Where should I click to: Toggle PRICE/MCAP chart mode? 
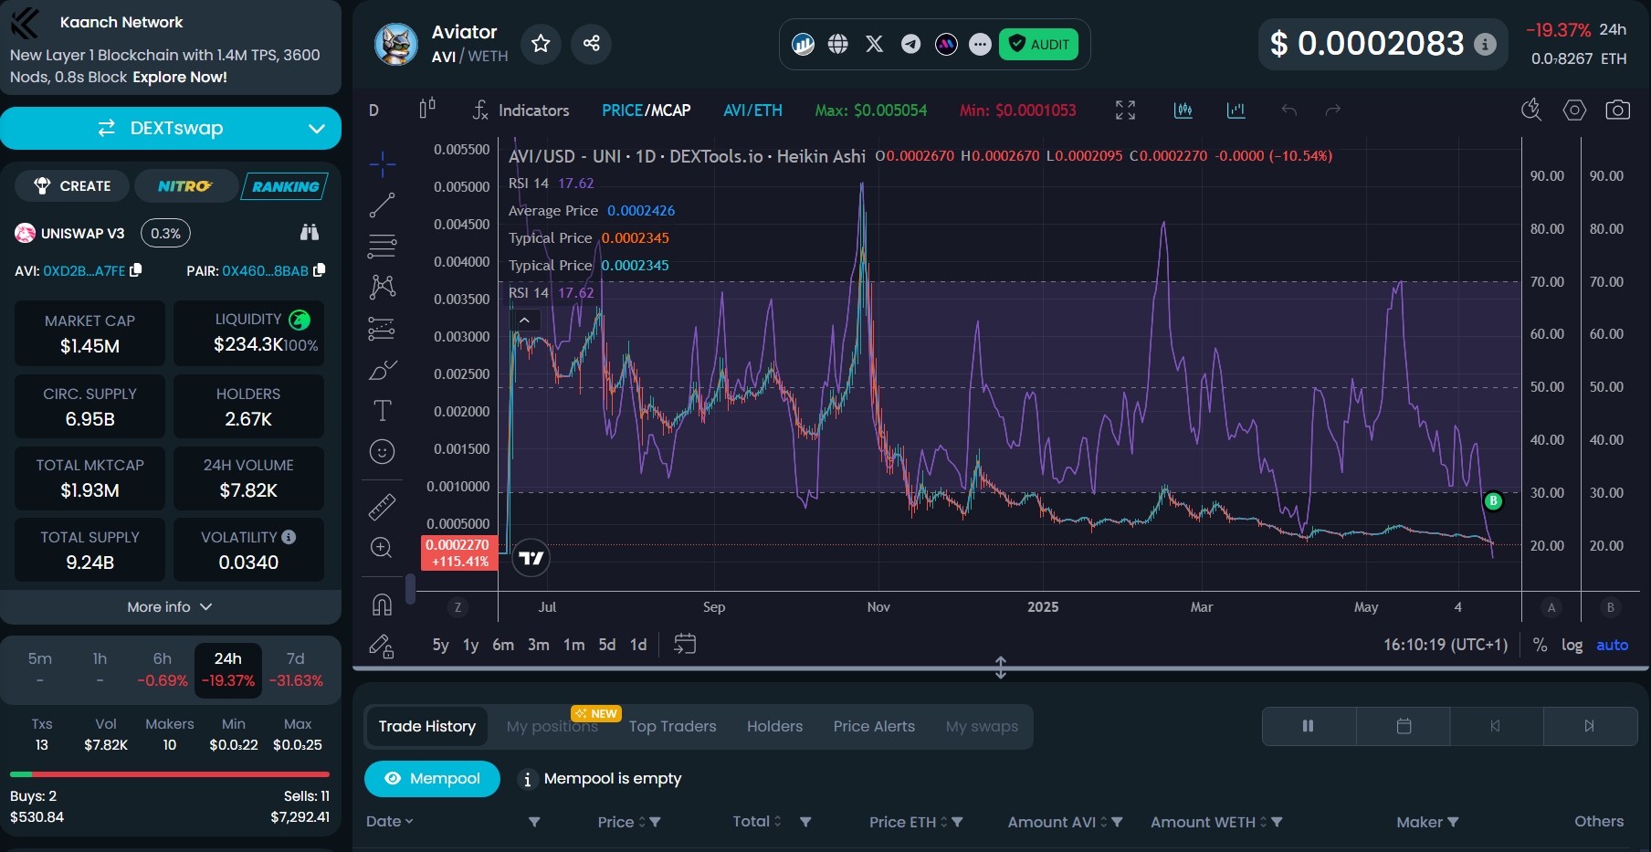pos(646,110)
